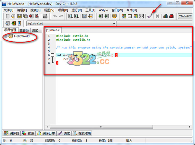This screenshot has height=145, width=195.
Task: Collapse the main function fold marker at line 6
Action: pyautogui.click(x=53, y=55)
